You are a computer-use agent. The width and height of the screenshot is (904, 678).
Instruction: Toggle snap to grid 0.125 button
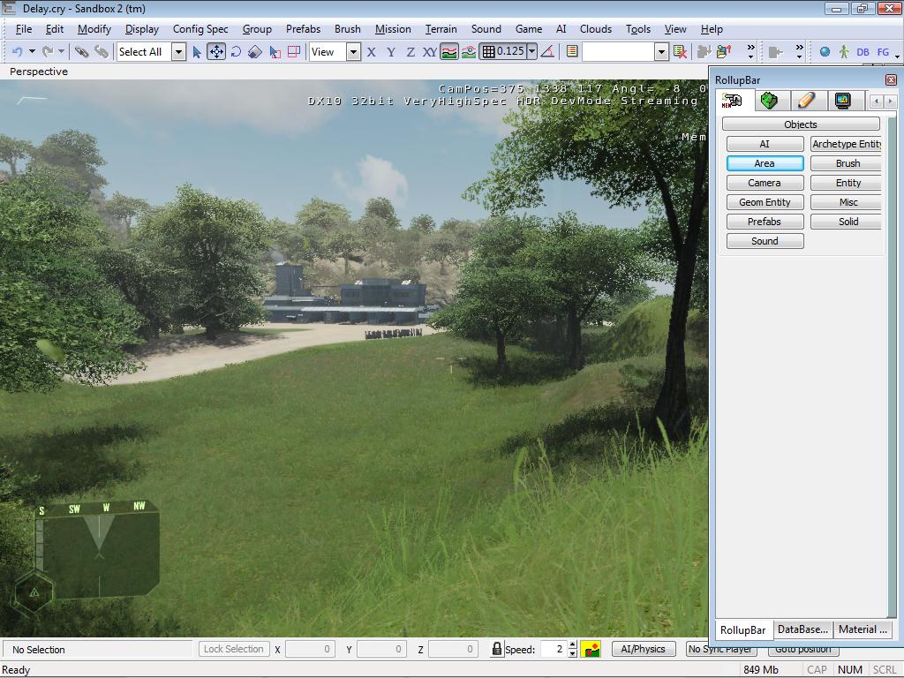coord(502,52)
